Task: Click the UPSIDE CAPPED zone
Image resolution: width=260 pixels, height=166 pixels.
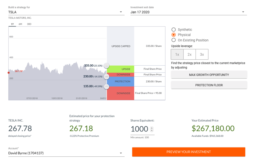Action: point(121,46)
